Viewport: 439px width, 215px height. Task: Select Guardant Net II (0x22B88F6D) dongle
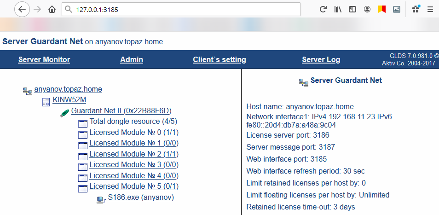[x=121, y=110]
